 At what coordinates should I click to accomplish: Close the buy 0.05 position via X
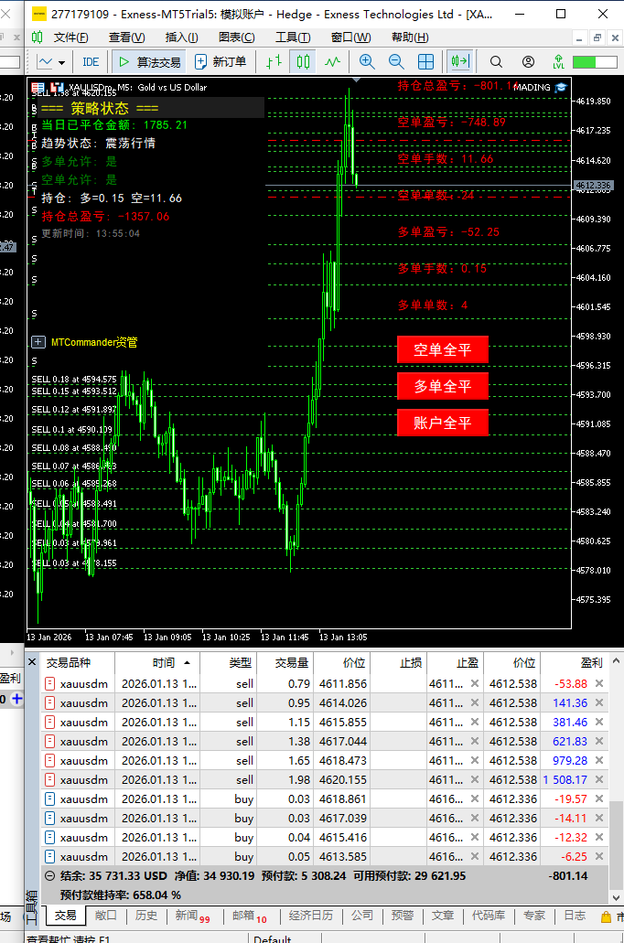click(599, 856)
